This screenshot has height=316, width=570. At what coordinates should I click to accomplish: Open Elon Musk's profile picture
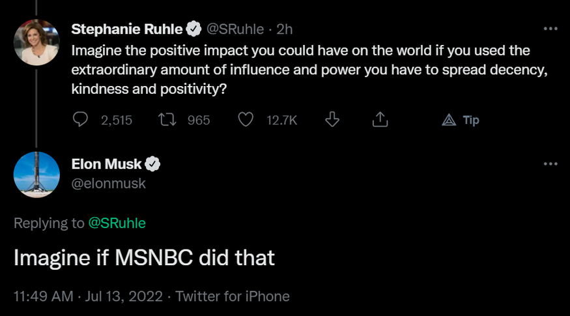tap(36, 175)
